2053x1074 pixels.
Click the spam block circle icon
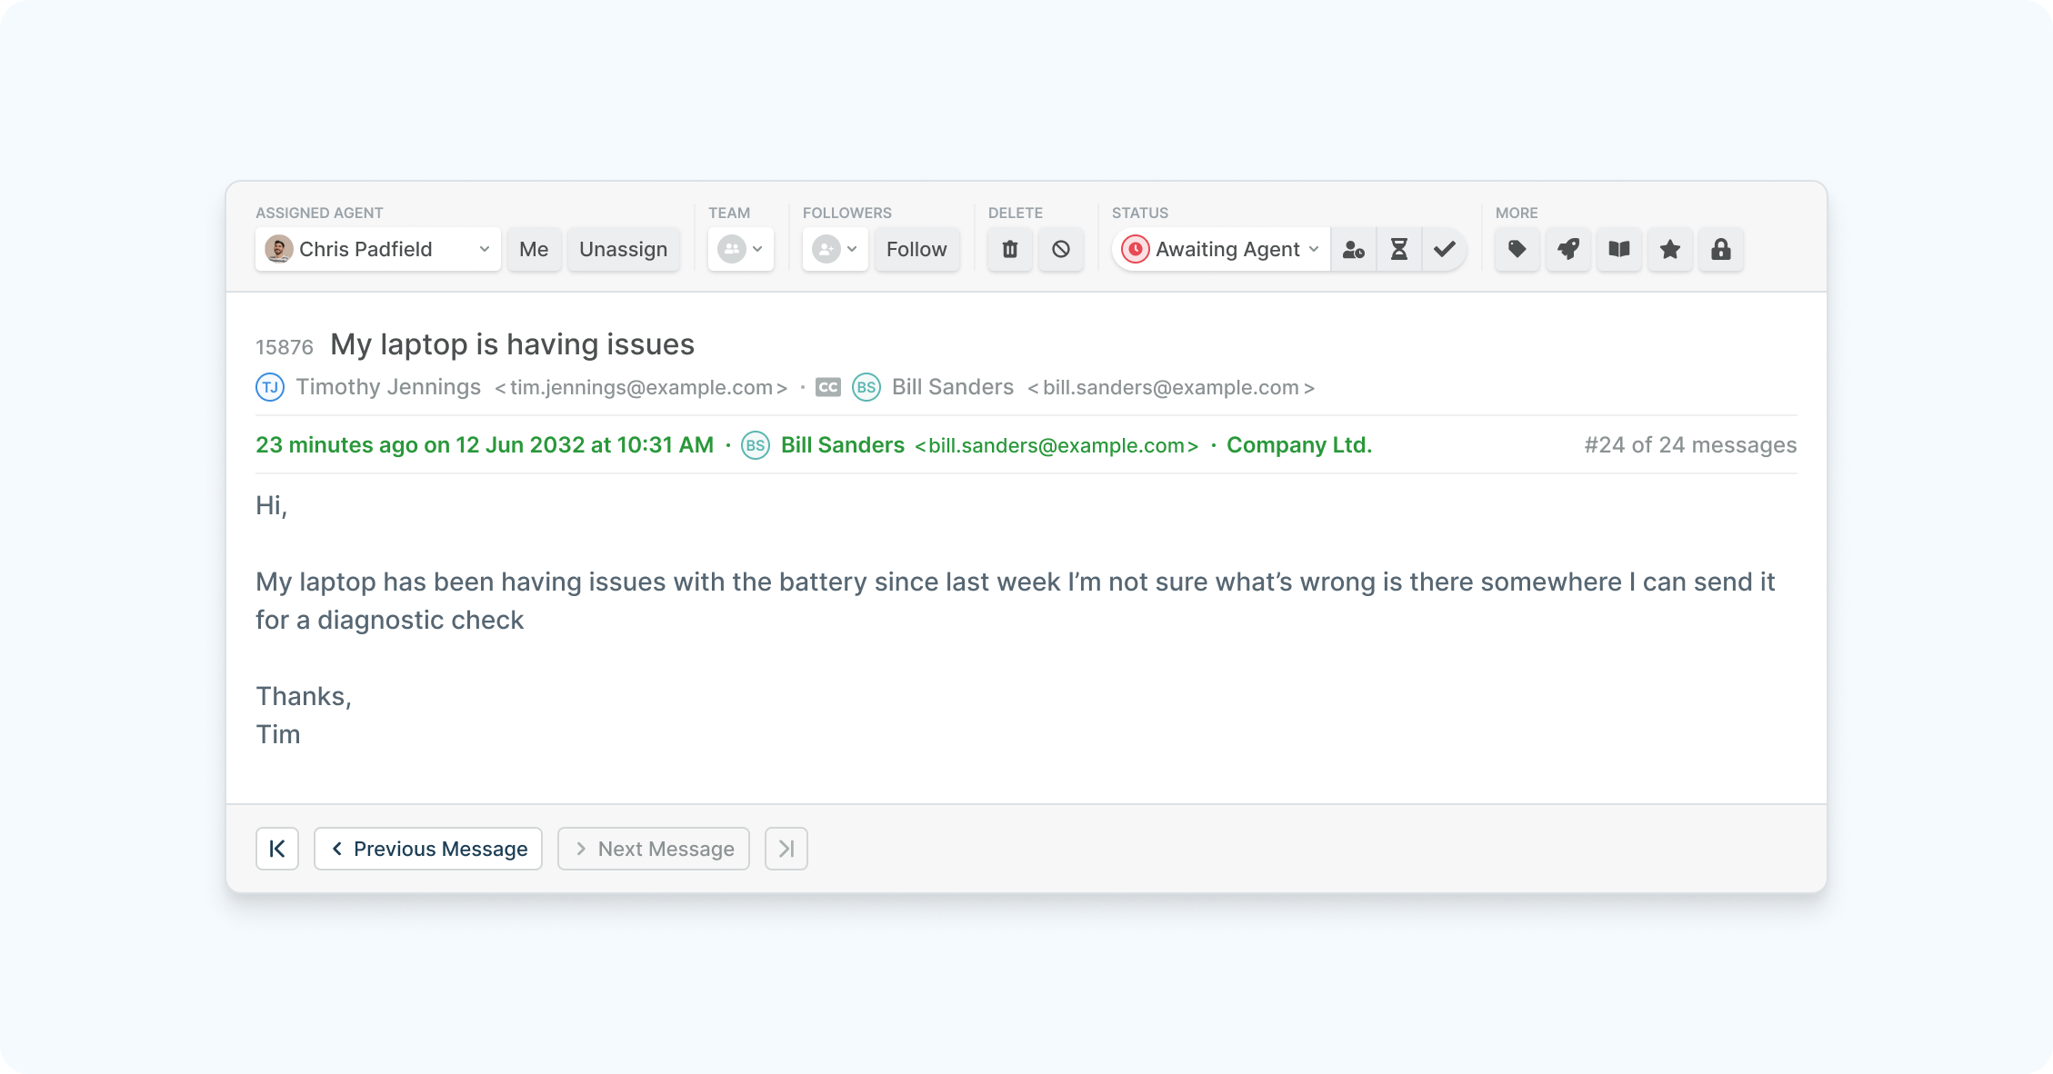1060,249
